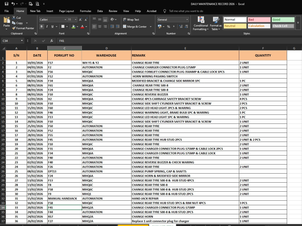
Task: Click Accounting Number Format icon
Action: (159, 27)
